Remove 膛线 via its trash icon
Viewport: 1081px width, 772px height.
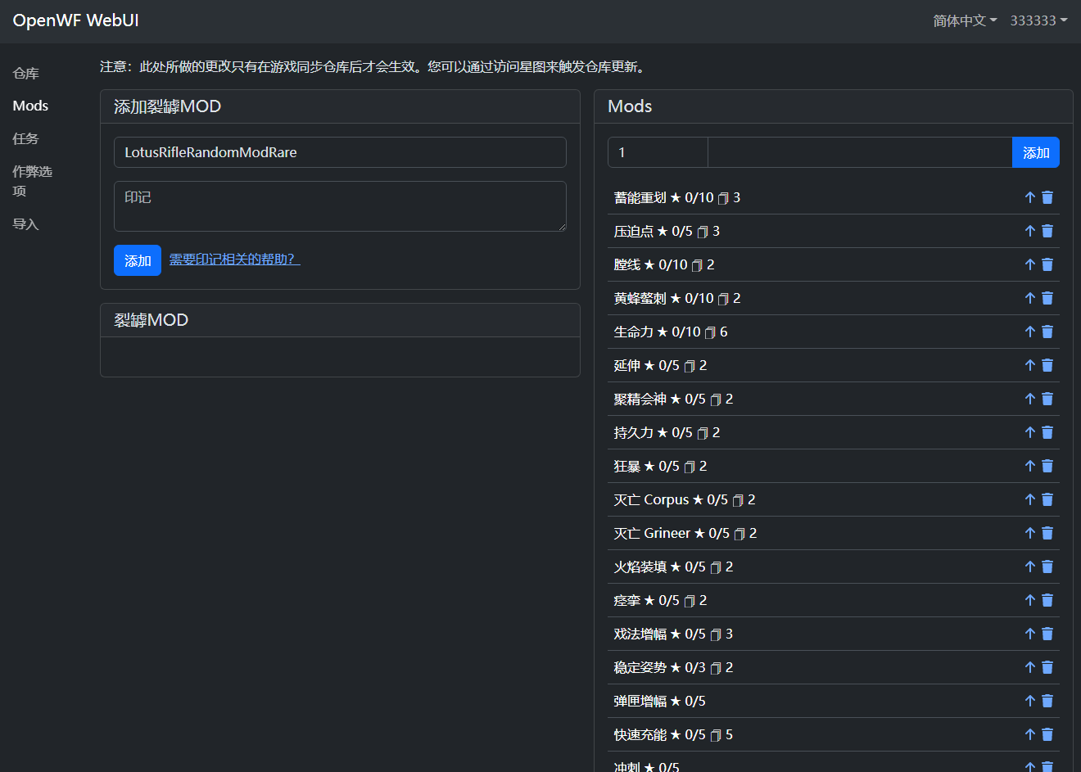[1047, 264]
